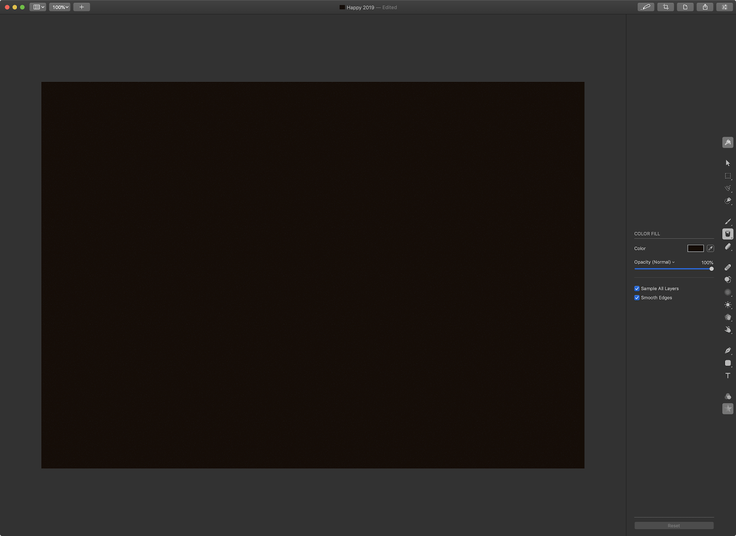The width and height of the screenshot is (736, 536).
Task: Select the Repair bandage tool
Action: pyautogui.click(x=728, y=267)
